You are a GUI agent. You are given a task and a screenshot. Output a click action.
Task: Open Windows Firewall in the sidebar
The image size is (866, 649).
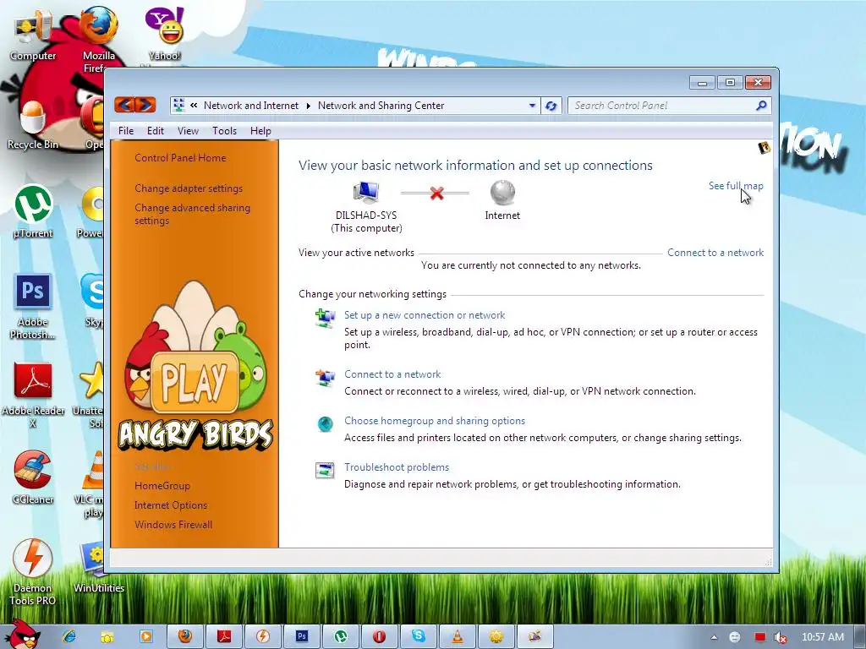[173, 525]
